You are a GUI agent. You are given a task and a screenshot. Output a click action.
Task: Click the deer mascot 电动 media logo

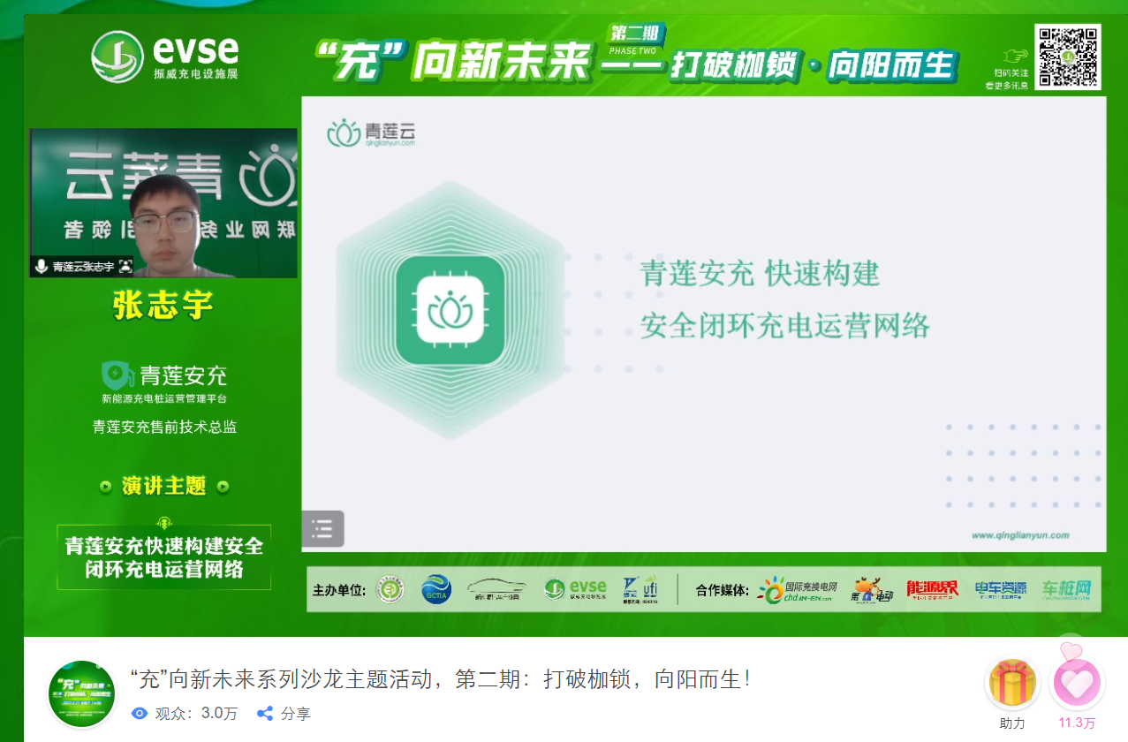pos(872,589)
